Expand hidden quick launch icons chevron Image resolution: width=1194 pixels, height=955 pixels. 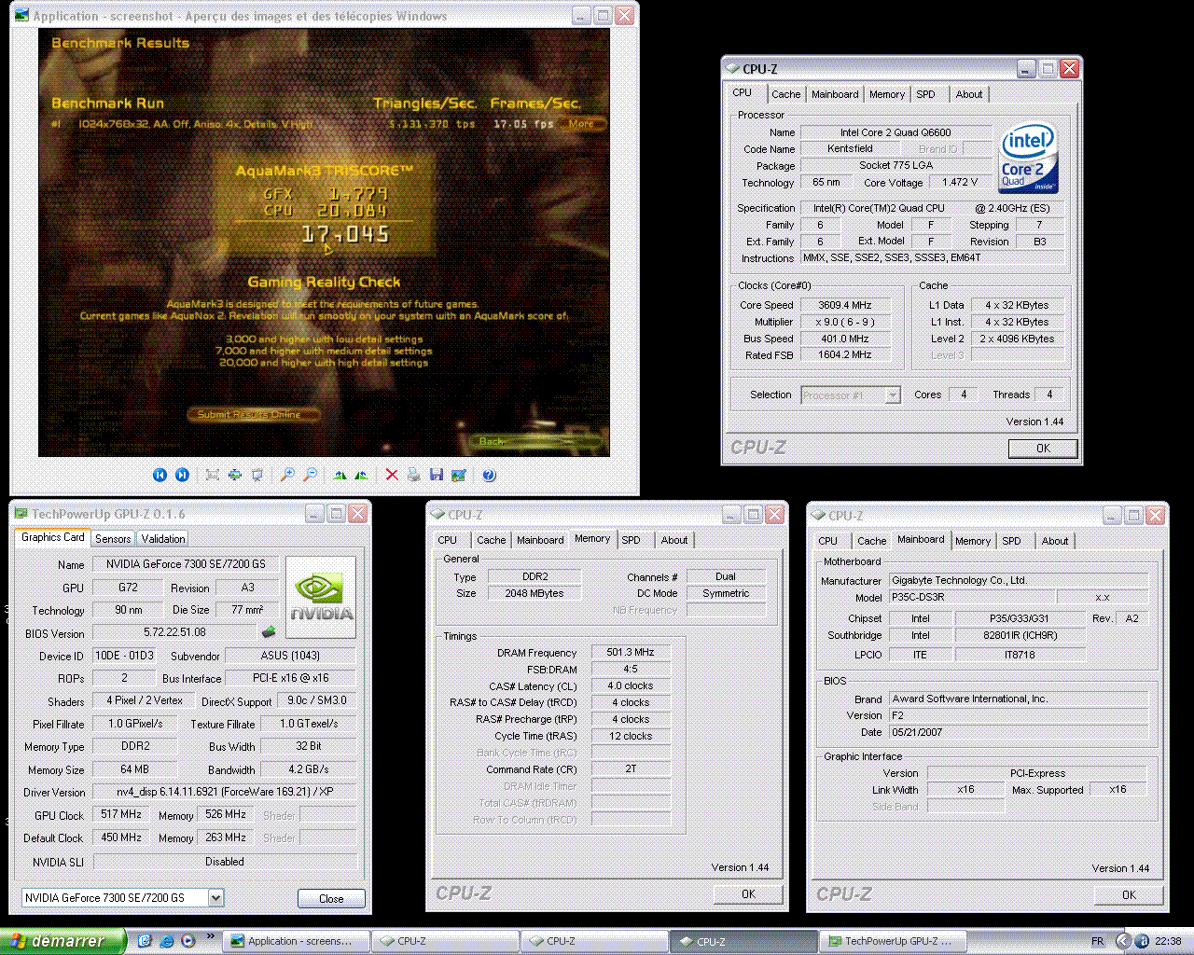[x=211, y=936]
